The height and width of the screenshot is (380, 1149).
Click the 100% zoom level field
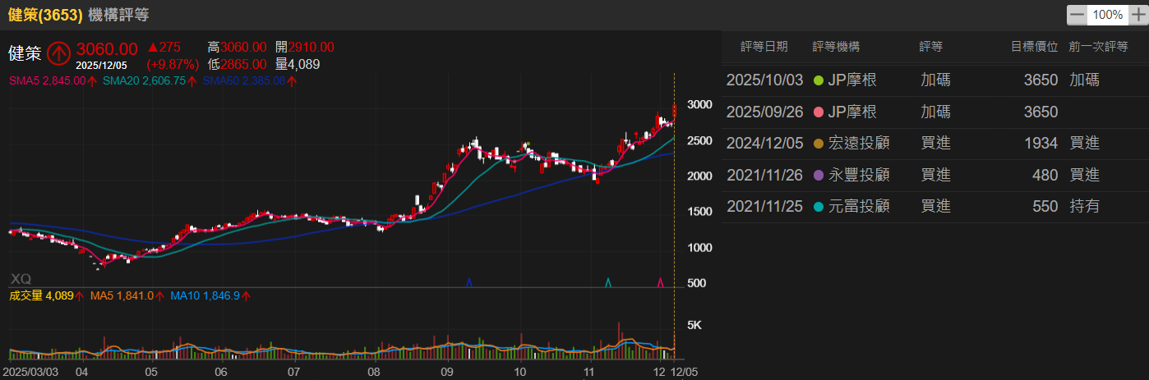[x=1108, y=15]
